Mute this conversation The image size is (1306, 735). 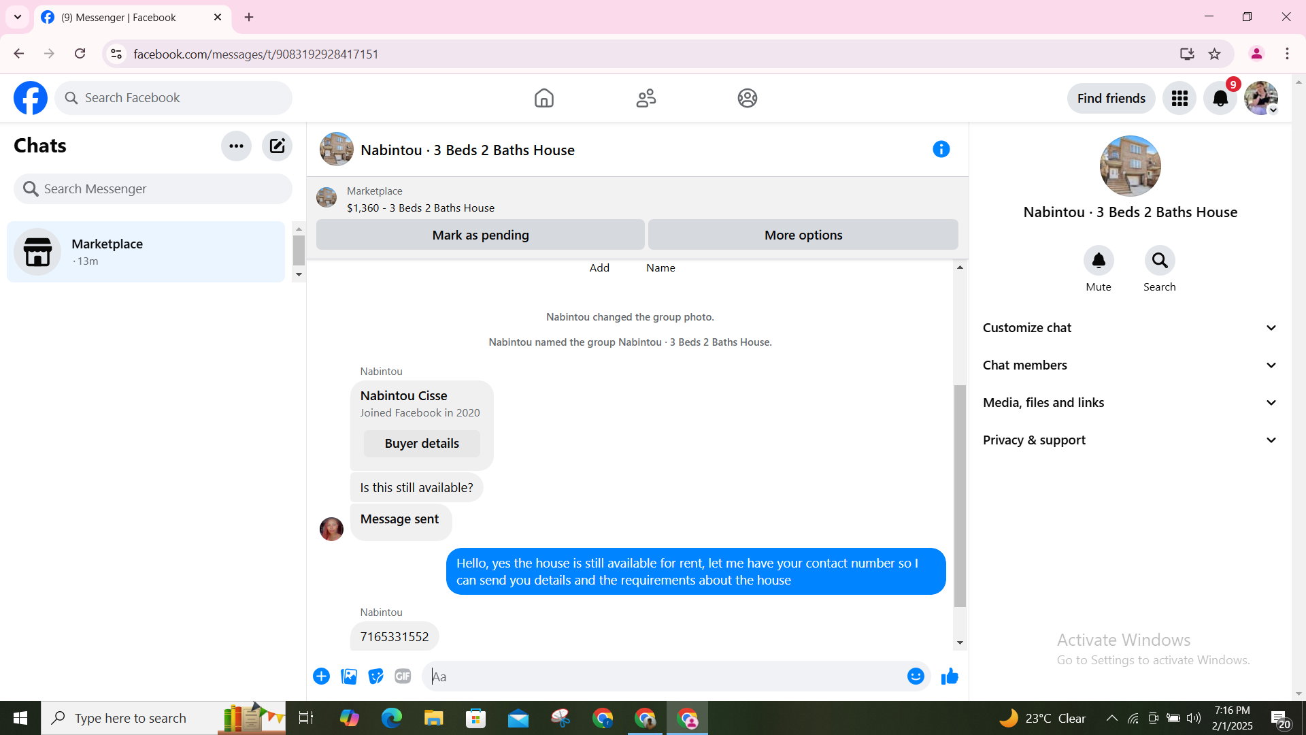point(1099,261)
